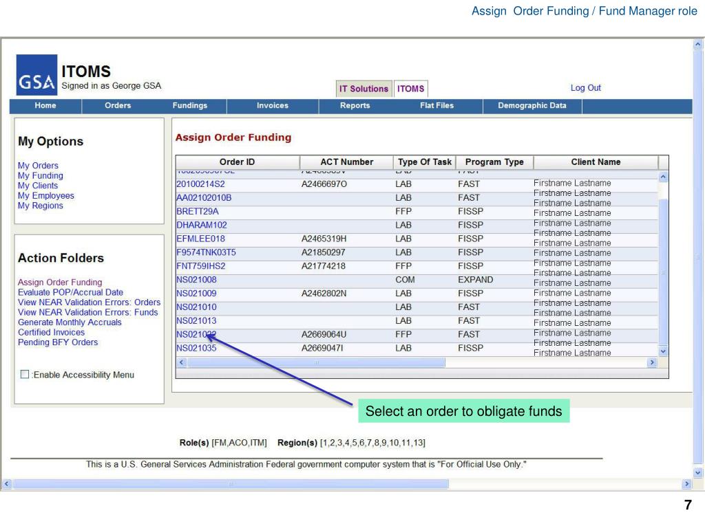Open the Demographic Data menu
705x528 pixels.
click(532, 105)
